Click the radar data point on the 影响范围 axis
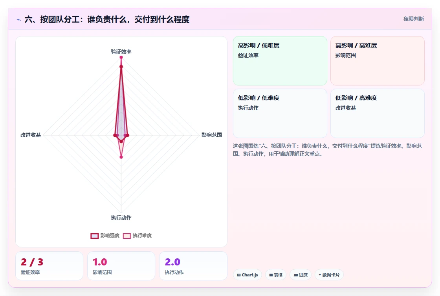 [127, 135]
